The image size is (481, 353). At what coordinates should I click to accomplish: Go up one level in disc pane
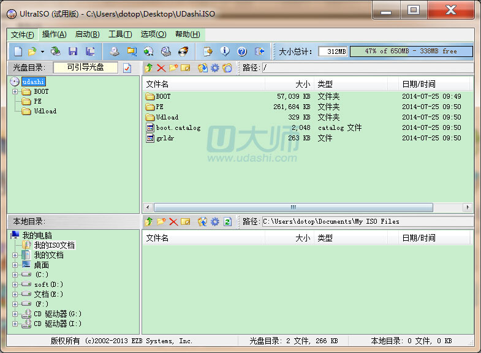pos(149,68)
